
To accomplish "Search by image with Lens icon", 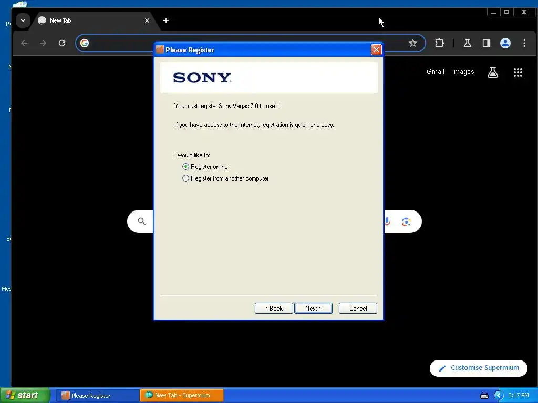I will pyautogui.click(x=406, y=222).
